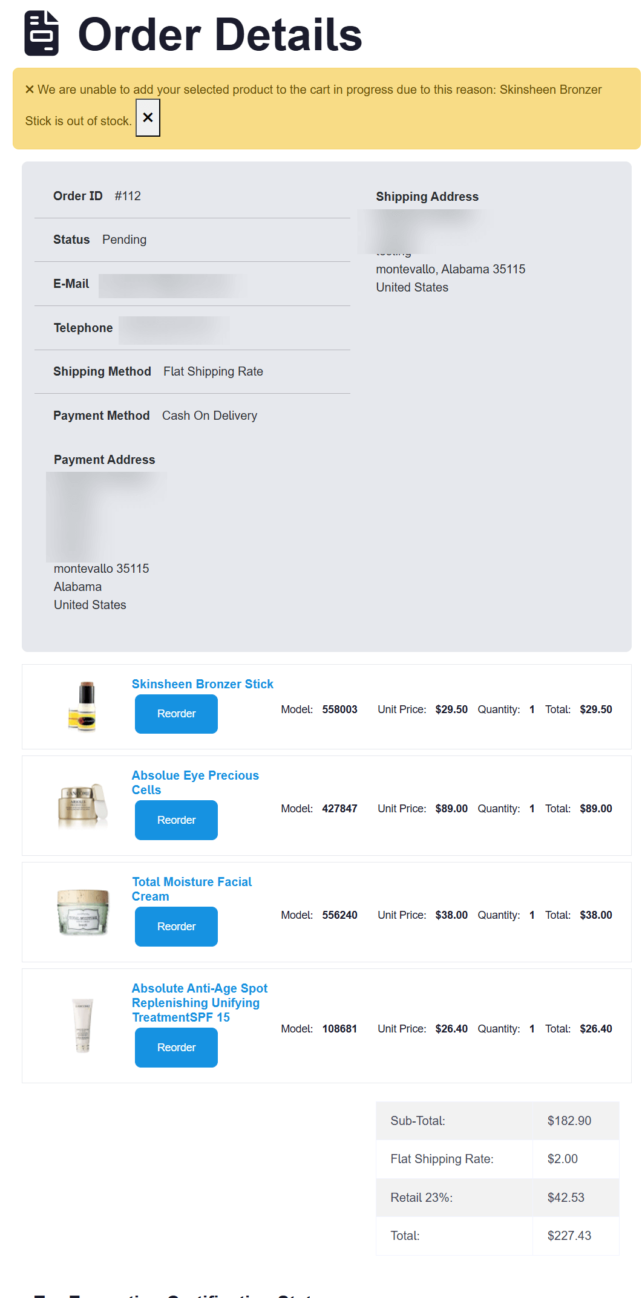Reorder Absolue Eye Precious Cells

point(176,820)
